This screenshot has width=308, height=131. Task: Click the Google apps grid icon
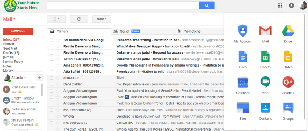point(280,5)
